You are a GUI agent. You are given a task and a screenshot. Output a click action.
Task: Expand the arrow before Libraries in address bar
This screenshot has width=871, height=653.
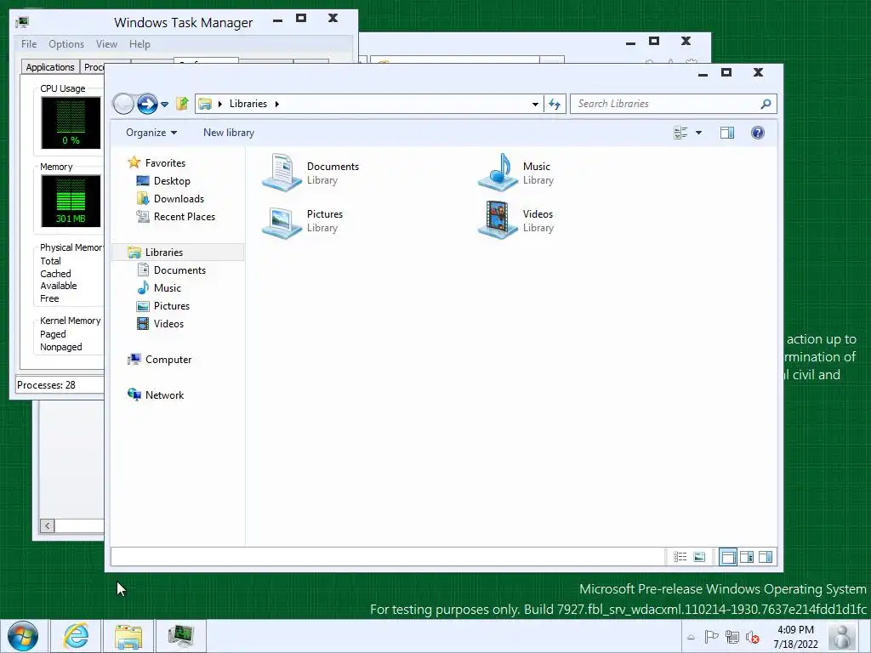[x=220, y=104]
